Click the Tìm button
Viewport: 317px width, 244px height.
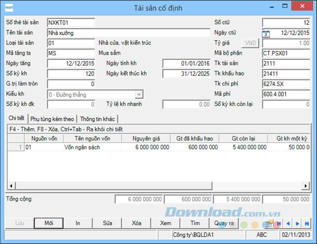pyautogui.click(x=195, y=223)
